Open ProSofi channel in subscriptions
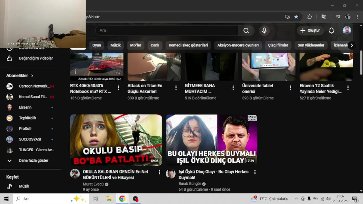363x204 pixels. [x=31, y=129]
